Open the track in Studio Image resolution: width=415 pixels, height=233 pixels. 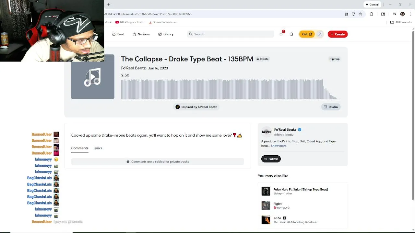(331, 107)
